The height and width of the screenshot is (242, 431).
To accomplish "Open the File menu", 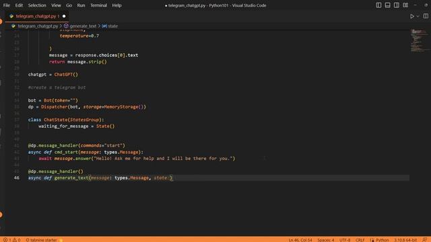I will click(x=7, y=5).
